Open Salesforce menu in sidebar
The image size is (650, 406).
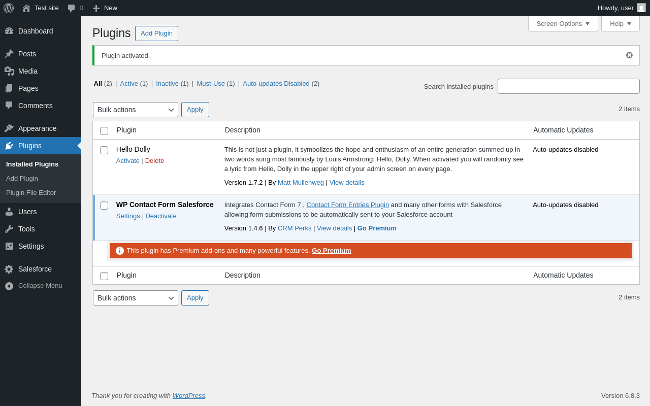(35, 269)
